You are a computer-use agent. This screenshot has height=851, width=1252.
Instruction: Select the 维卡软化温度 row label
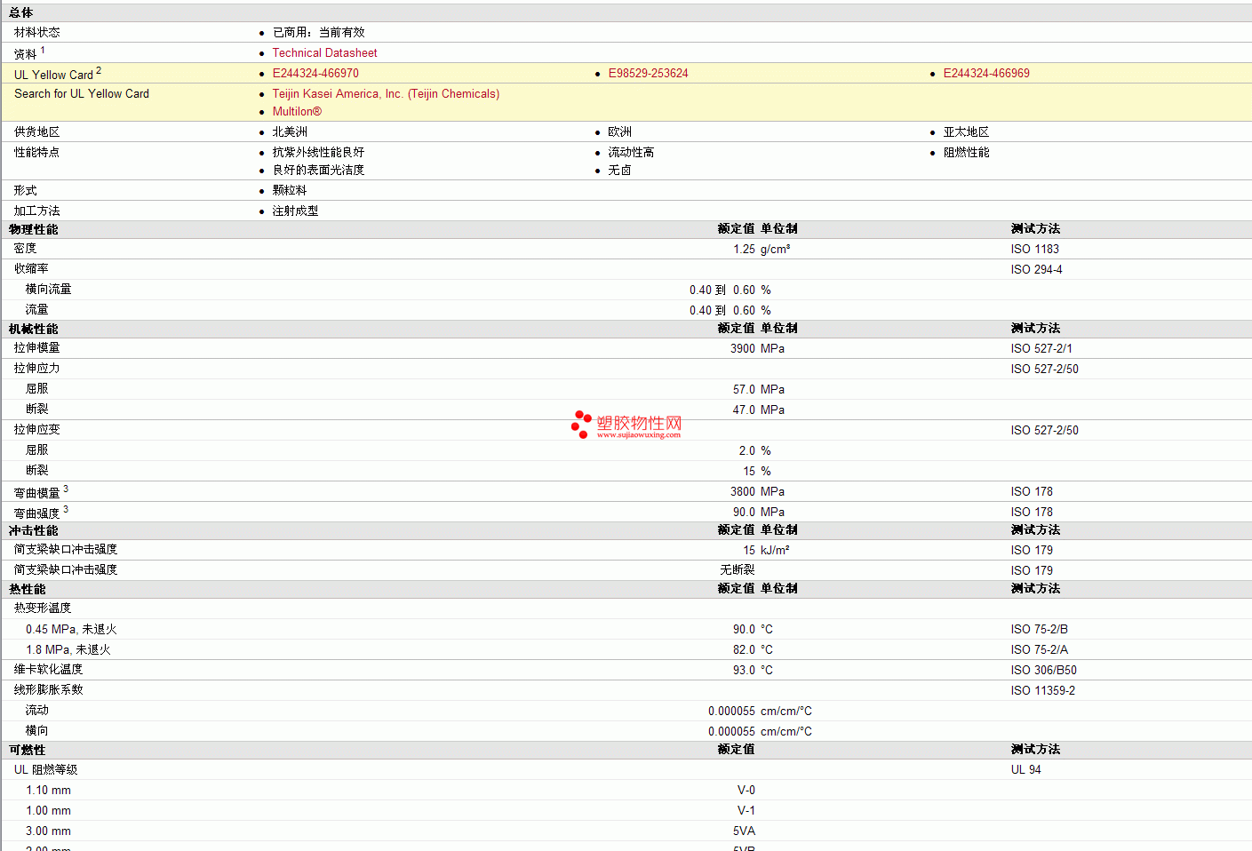(x=49, y=670)
